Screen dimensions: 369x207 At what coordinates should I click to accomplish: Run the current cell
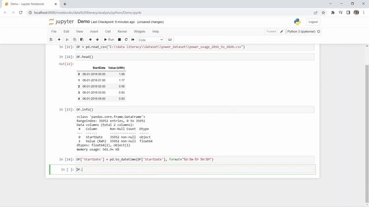tap(109, 40)
